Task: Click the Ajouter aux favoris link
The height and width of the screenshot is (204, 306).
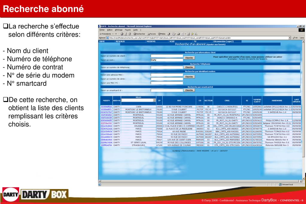Action: (216, 45)
